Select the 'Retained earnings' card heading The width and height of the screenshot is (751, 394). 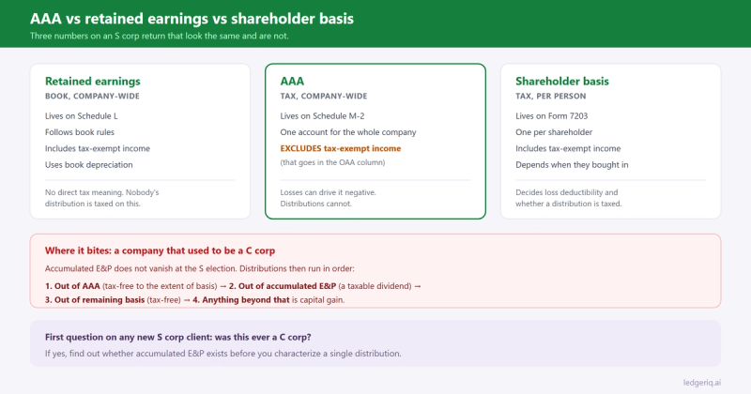coord(92,81)
